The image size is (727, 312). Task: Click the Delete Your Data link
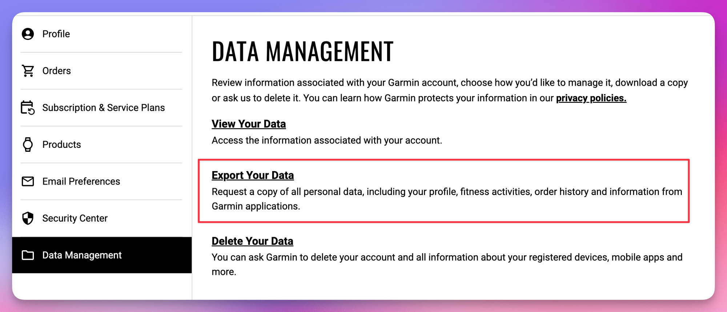coord(252,241)
